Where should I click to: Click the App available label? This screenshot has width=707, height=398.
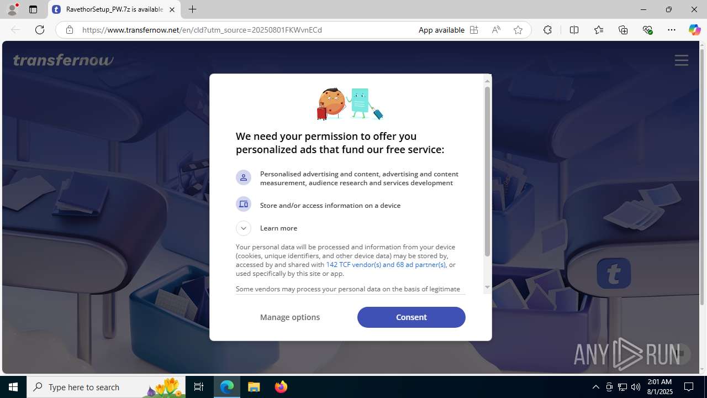click(x=441, y=30)
